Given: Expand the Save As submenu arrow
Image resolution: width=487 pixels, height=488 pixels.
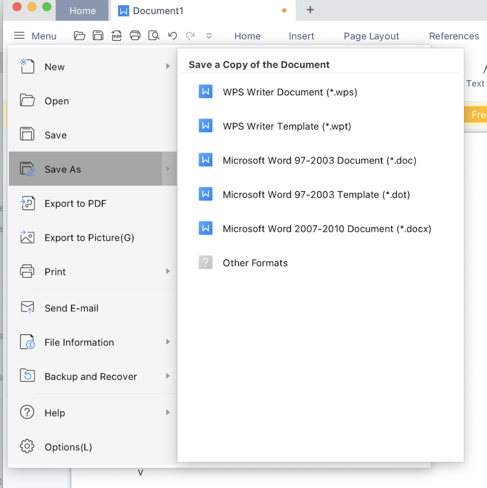Looking at the screenshot, I should click(x=168, y=169).
